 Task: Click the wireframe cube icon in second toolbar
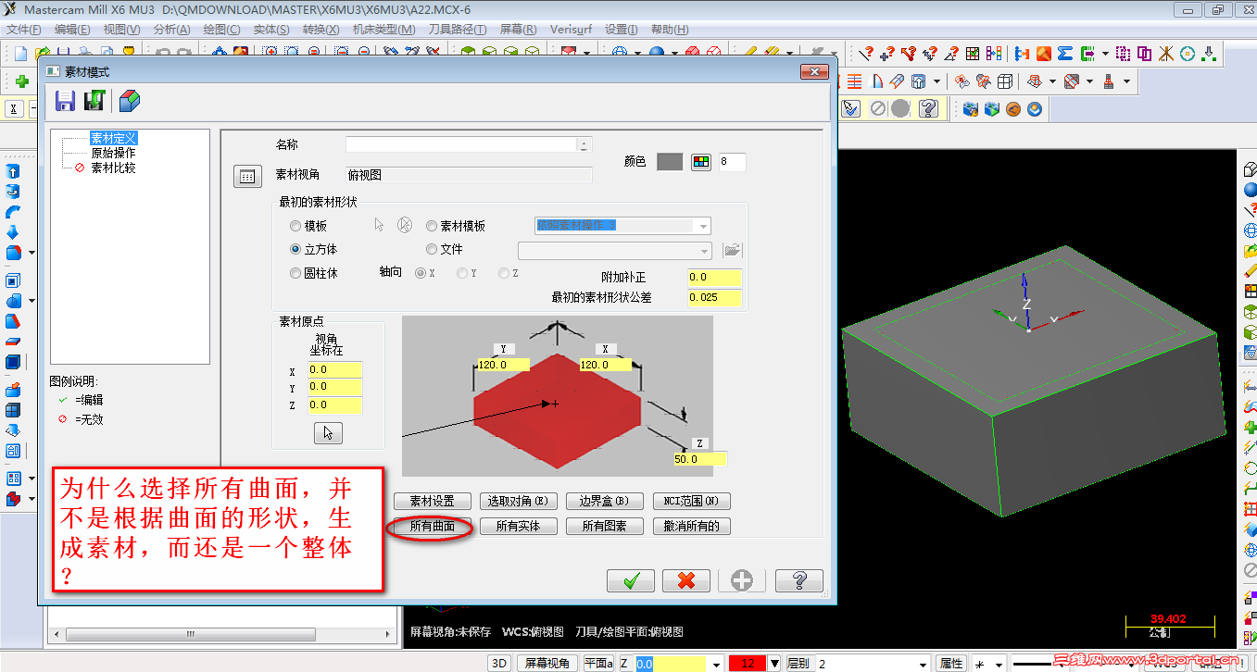pos(1005,81)
